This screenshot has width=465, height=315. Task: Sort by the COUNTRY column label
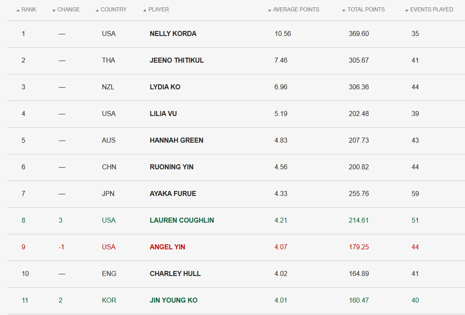pyautogui.click(x=113, y=10)
